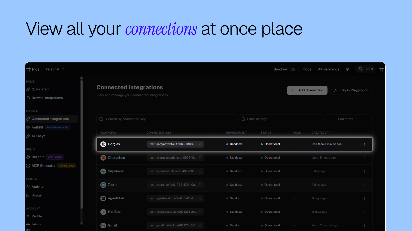Screen dimensions: 412x231
Task: Select Connected Integrations in sidebar
Action: click(52, 119)
